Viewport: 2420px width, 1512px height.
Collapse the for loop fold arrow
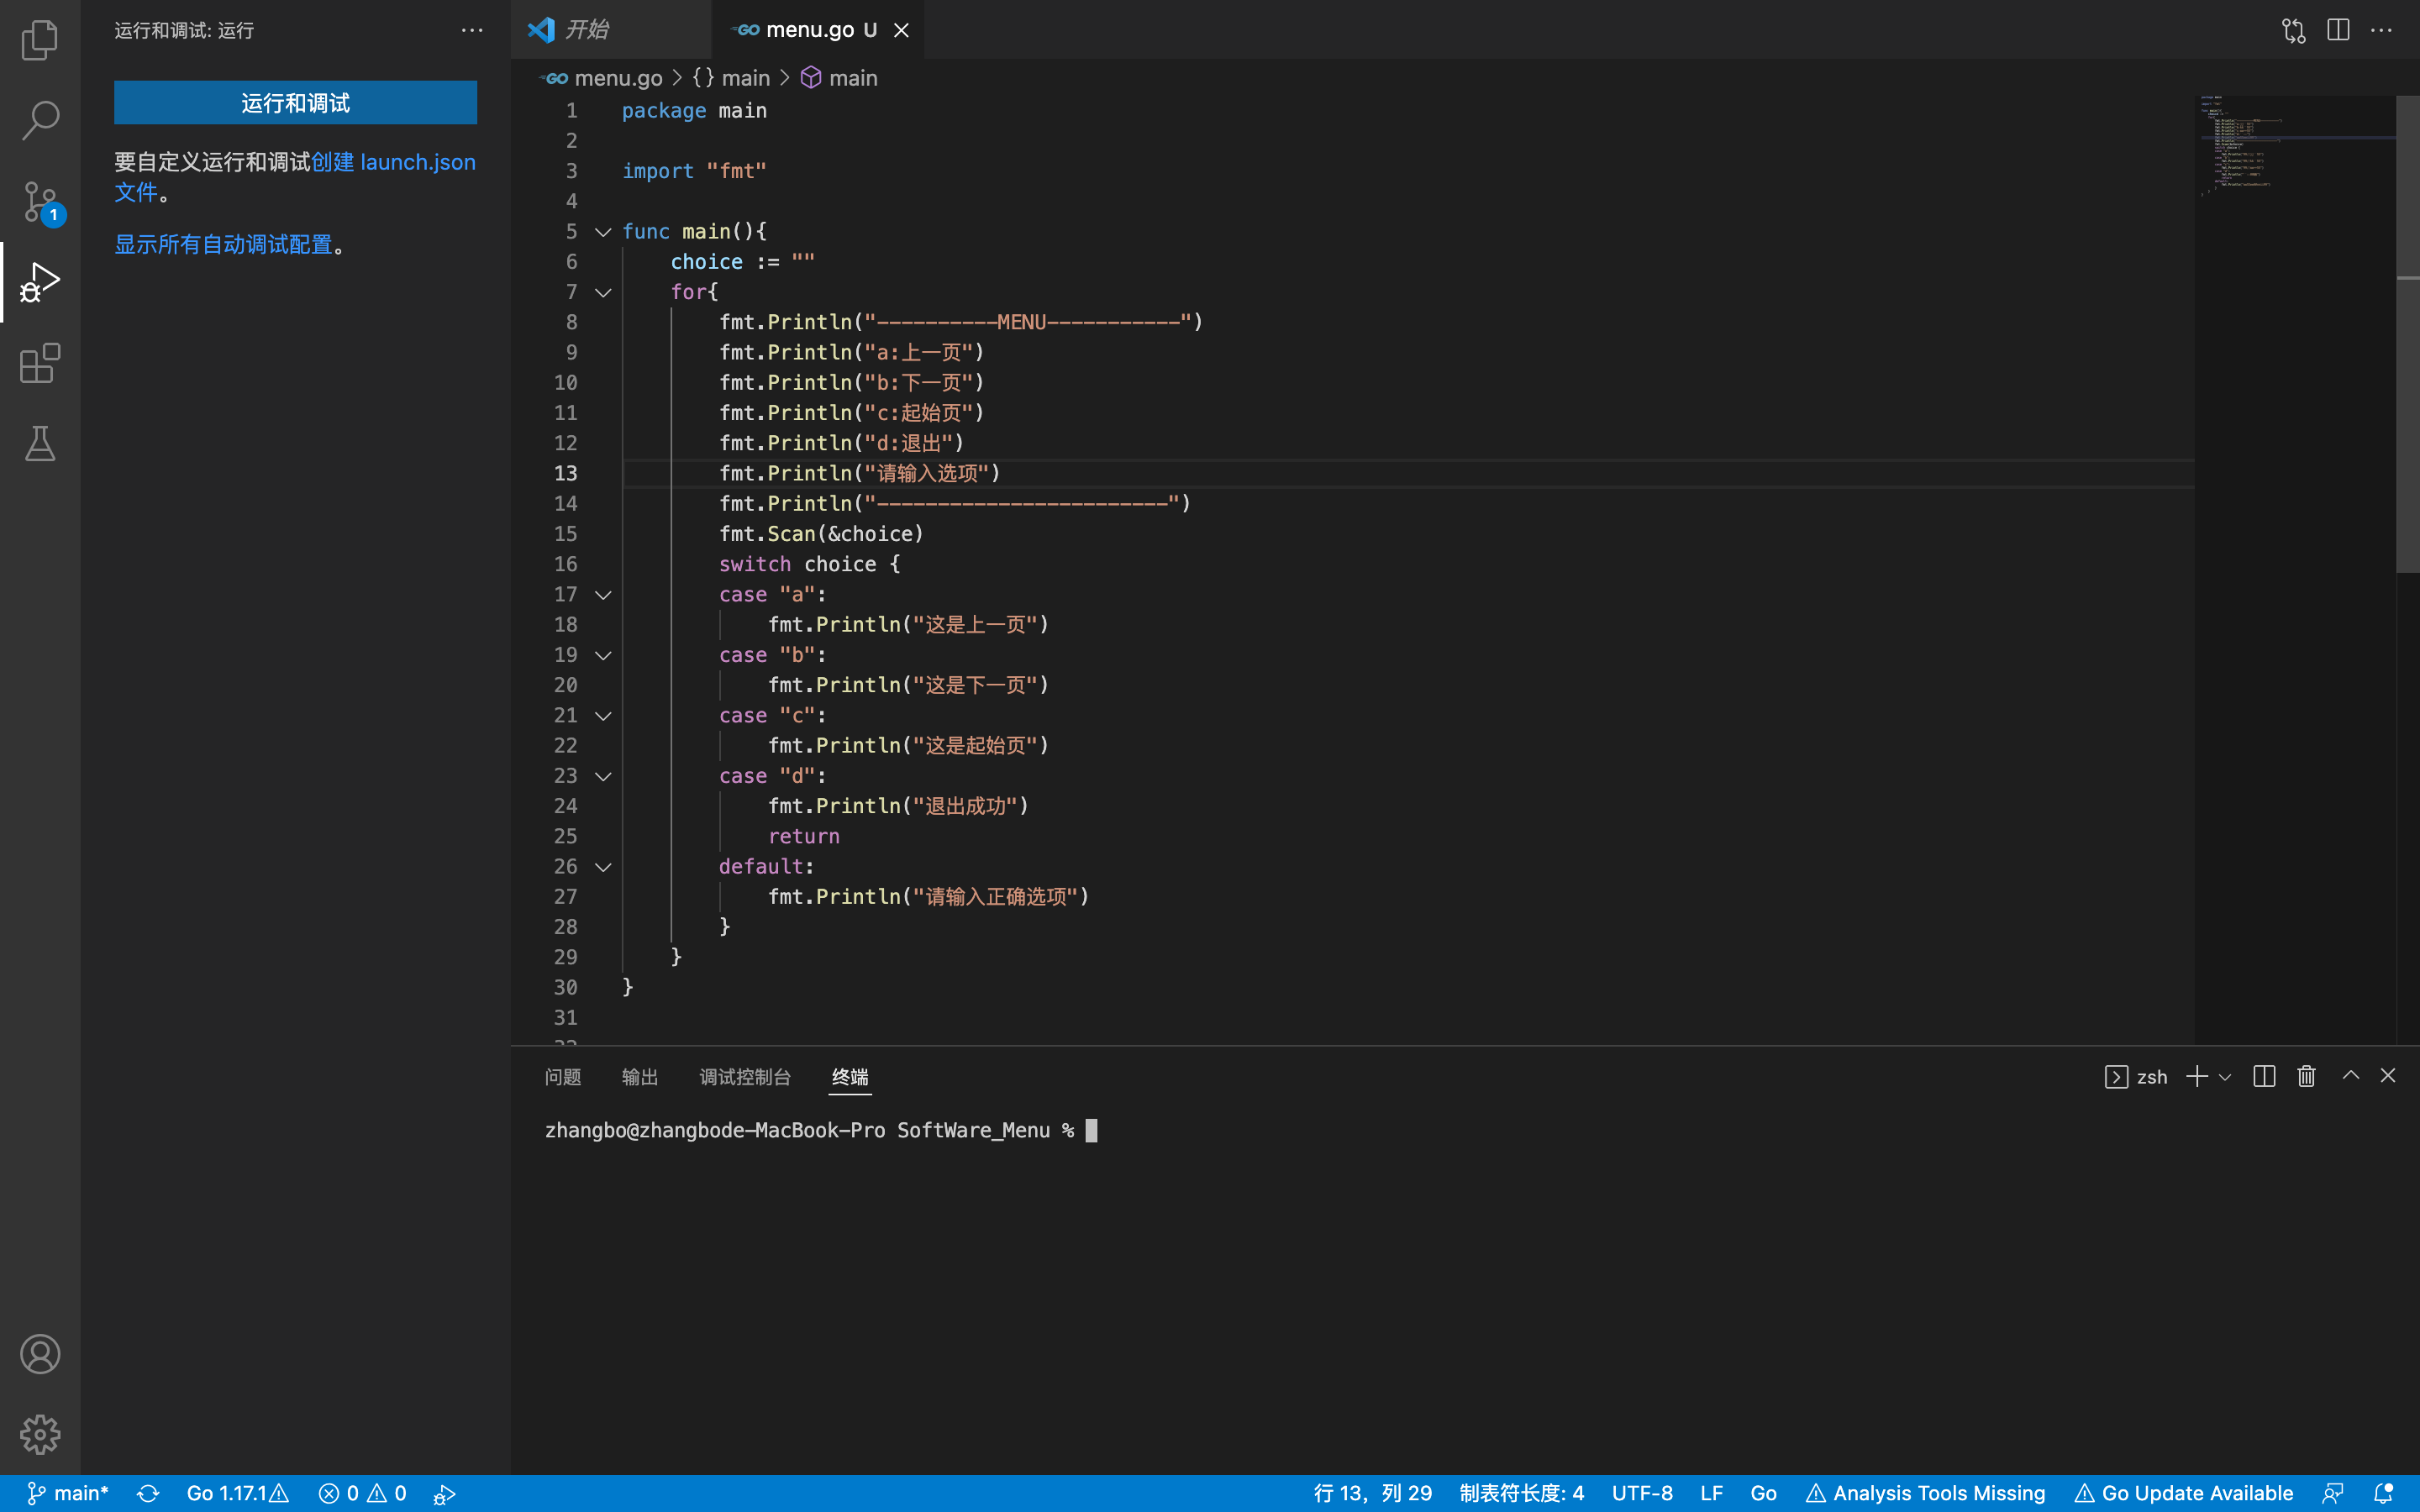[x=603, y=292]
